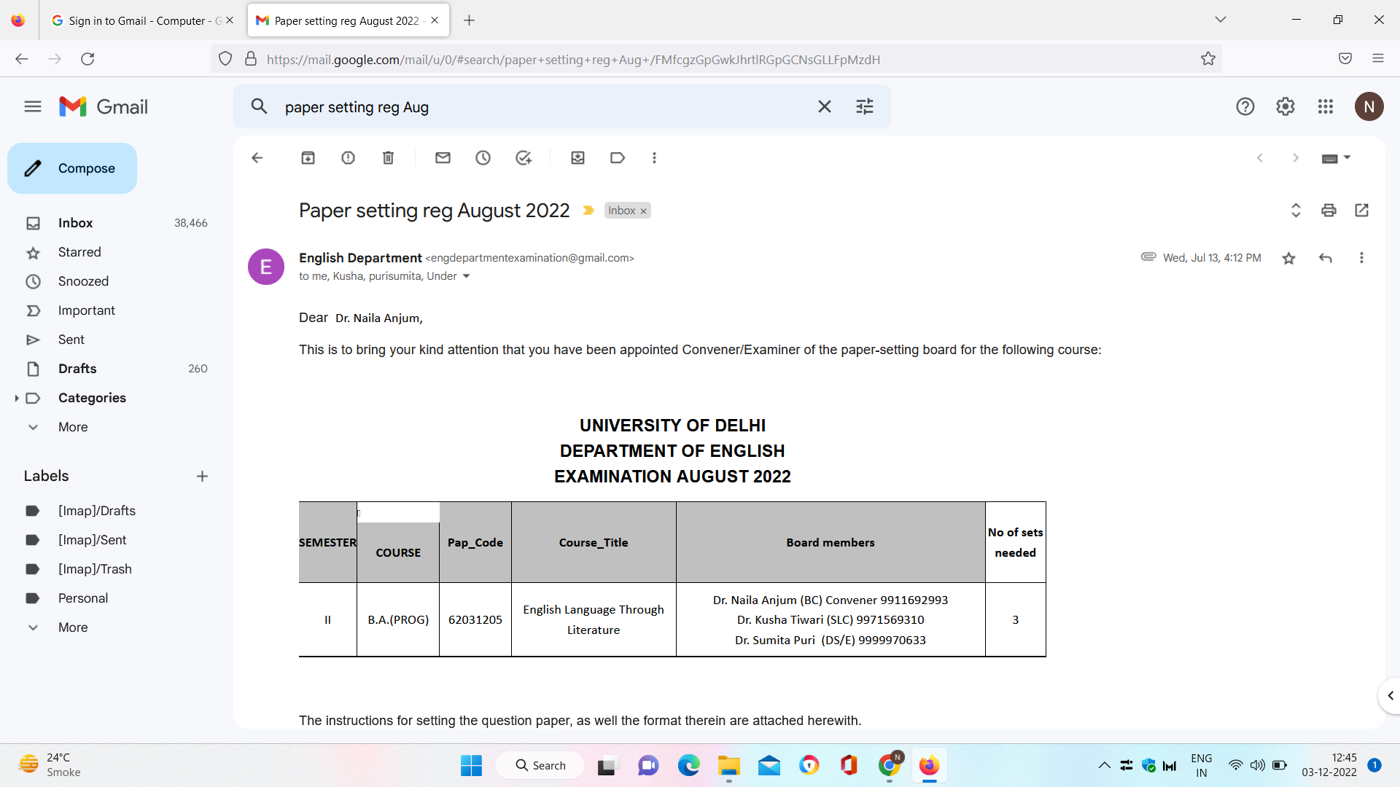The height and width of the screenshot is (787, 1400).
Task: Star this message from English Department
Action: pyautogui.click(x=1288, y=258)
